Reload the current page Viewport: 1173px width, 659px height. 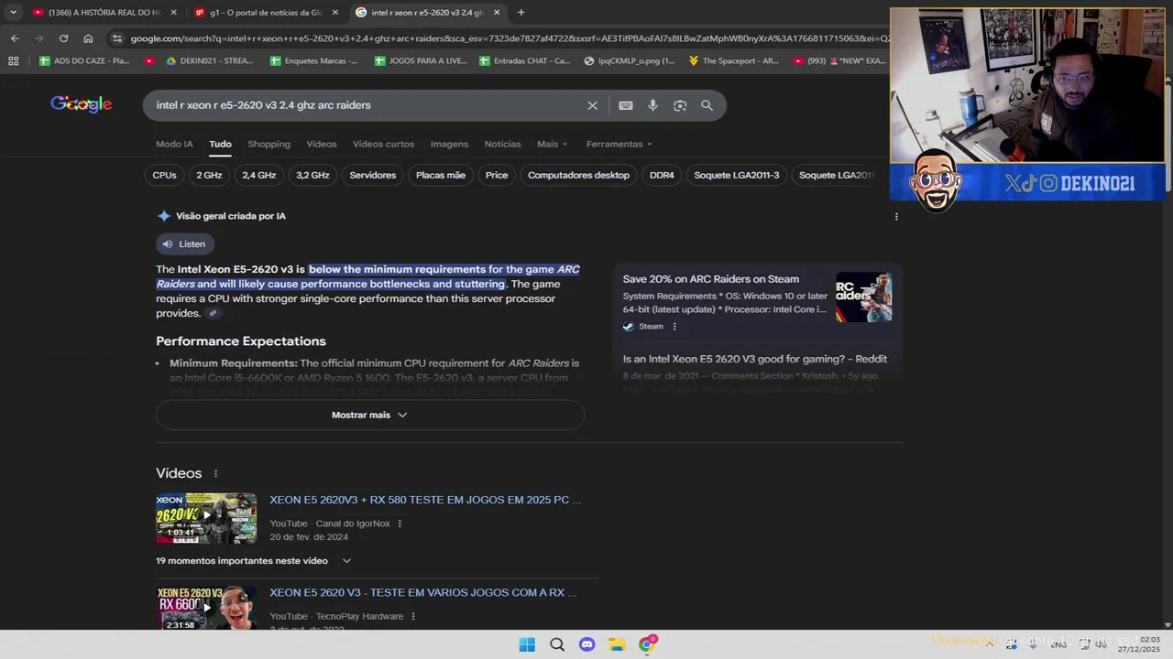point(63,38)
